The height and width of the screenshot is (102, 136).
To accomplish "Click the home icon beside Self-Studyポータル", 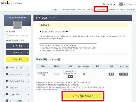I will 7,81.
